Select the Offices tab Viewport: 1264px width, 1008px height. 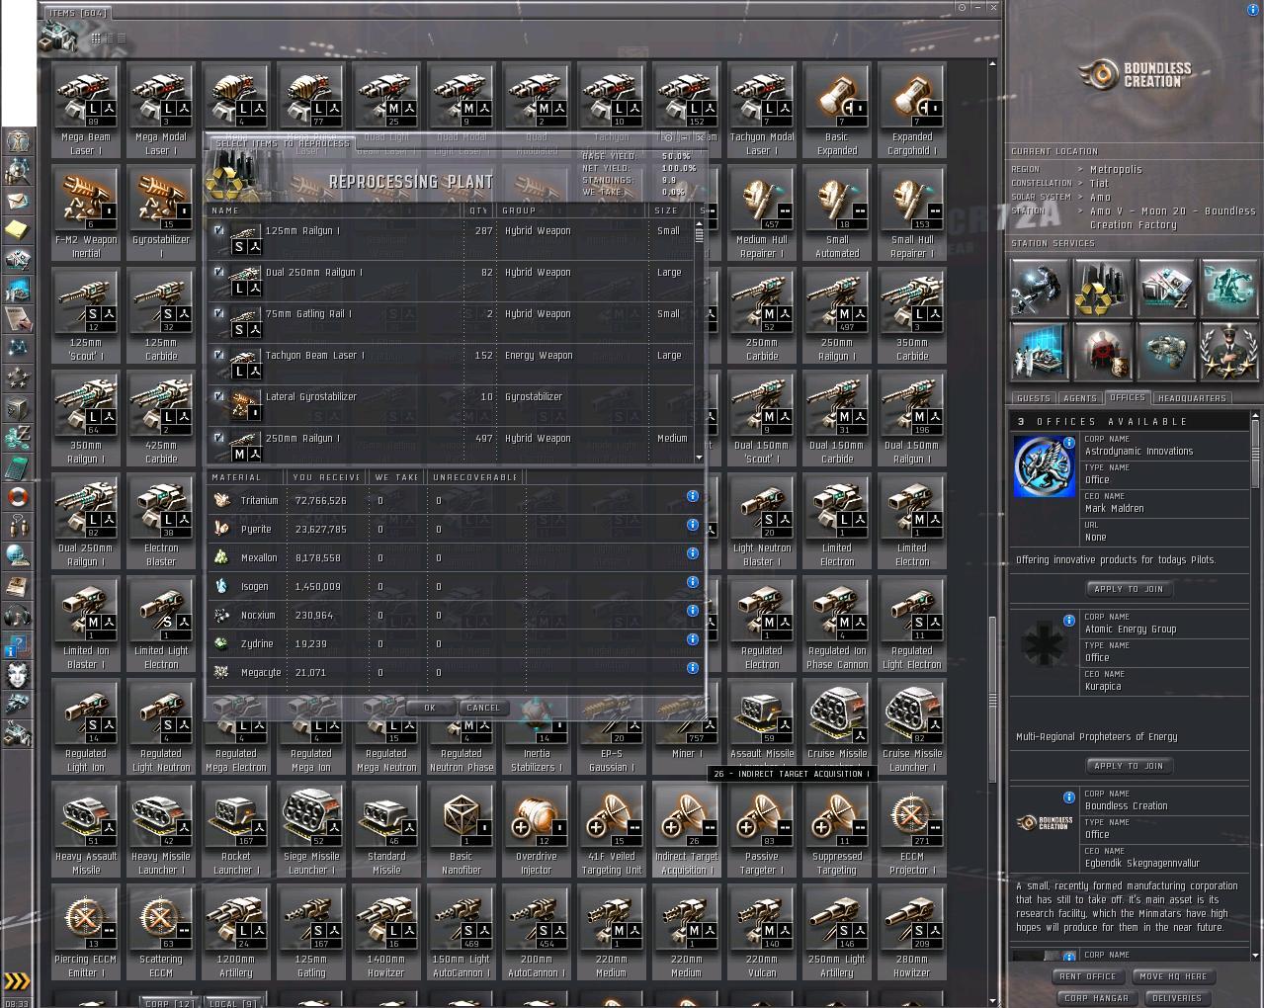pyautogui.click(x=1128, y=397)
